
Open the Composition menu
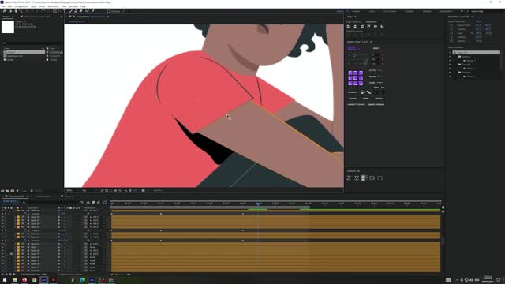(x=21, y=6)
